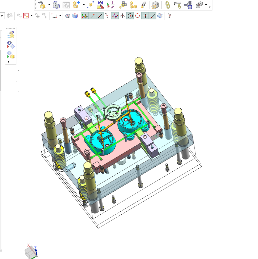Toggle Bounded Grid snap
Screen dimensions: 258x259
tap(169, 16)
